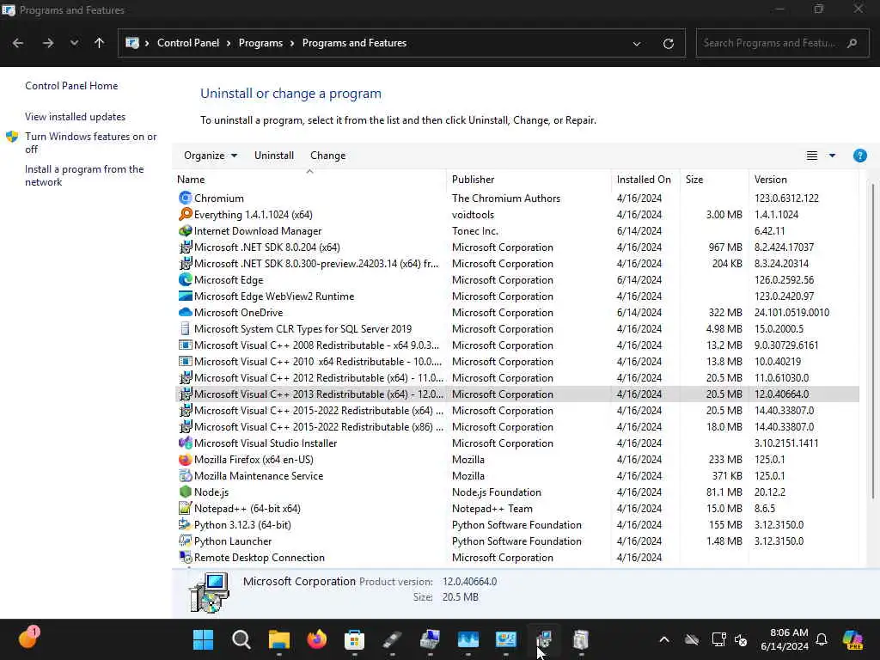Open taskbar Search
The width and height of the screenshot is (880, 660).
(x=241, y=639)
